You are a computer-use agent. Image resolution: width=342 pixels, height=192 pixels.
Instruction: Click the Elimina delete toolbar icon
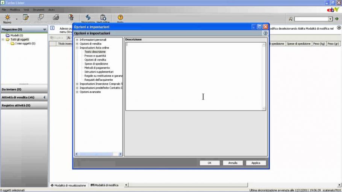click(71, 17)
